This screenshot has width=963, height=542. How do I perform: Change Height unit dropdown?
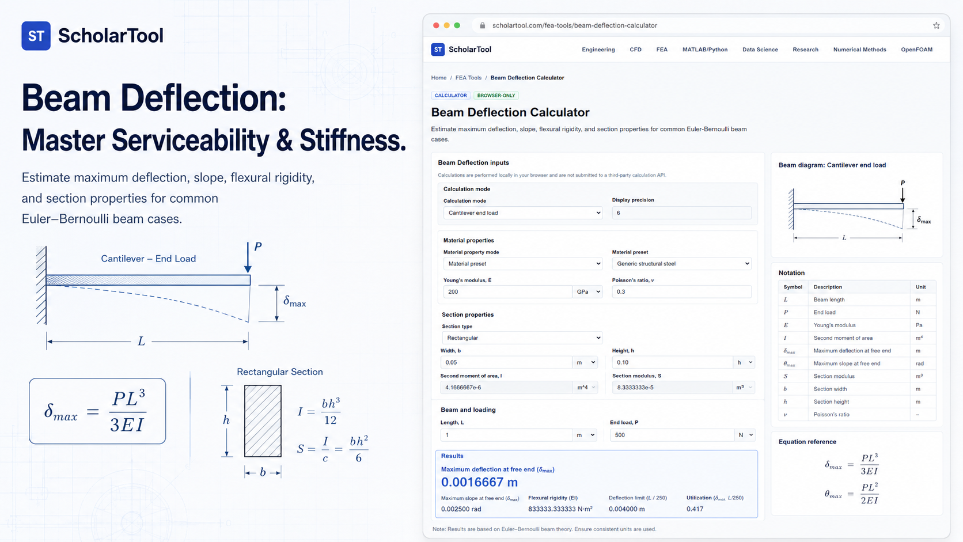point(744,362)
